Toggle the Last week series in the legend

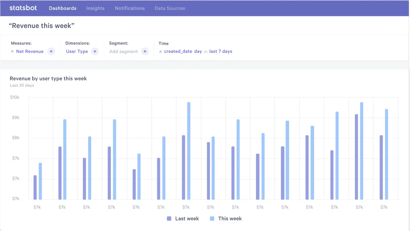coord(187,218)
